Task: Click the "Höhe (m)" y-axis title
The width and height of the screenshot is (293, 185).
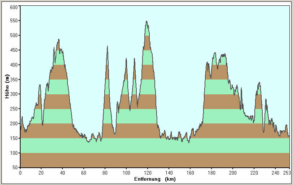Action: [7, 87]
